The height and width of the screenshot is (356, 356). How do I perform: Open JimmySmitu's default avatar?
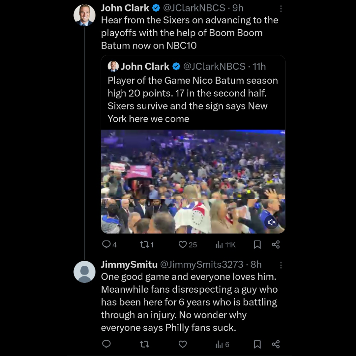tap(84, 272)
